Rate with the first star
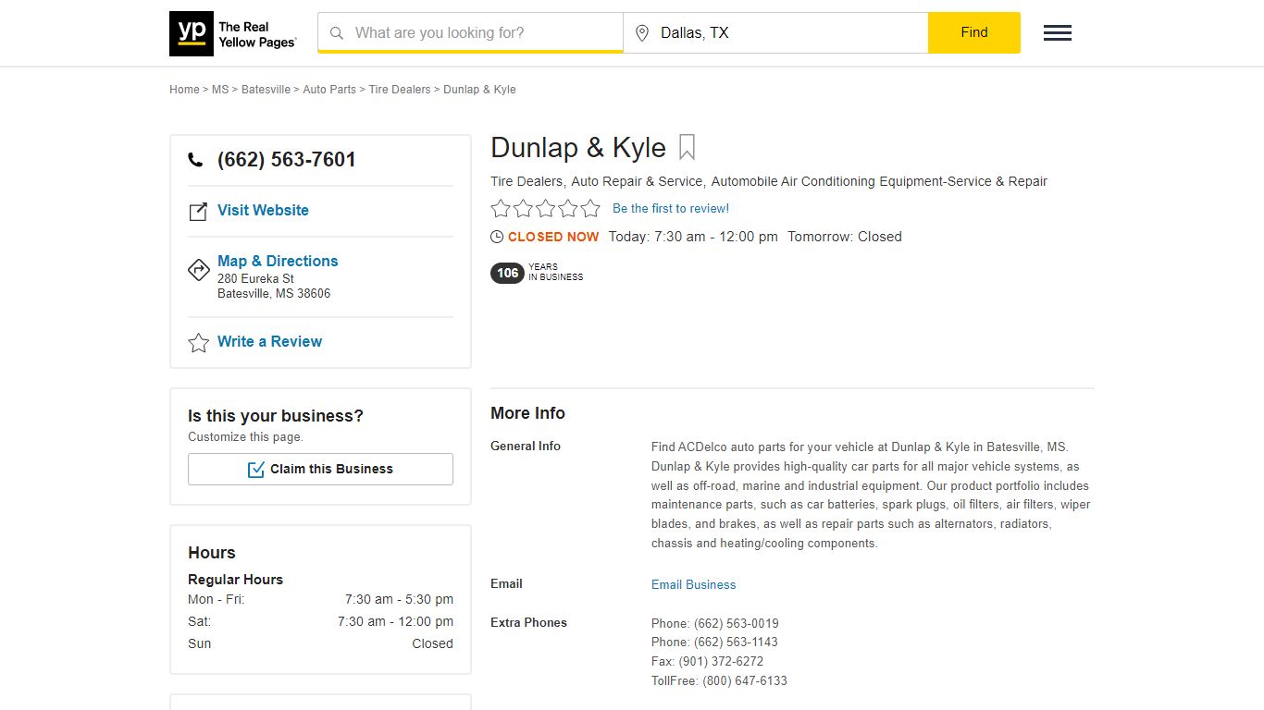The image size is (1264, 710). (x=501, y=209)
